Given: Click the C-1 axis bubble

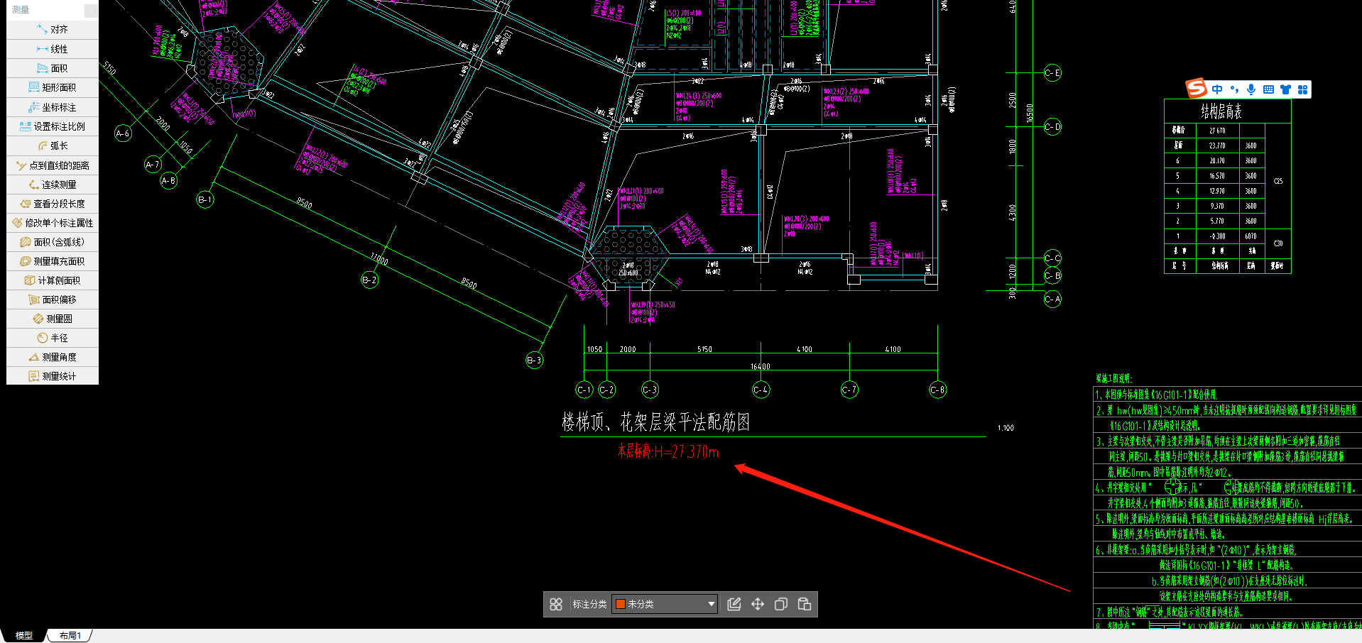Looking at the screenshot, I should click(584, 390).
